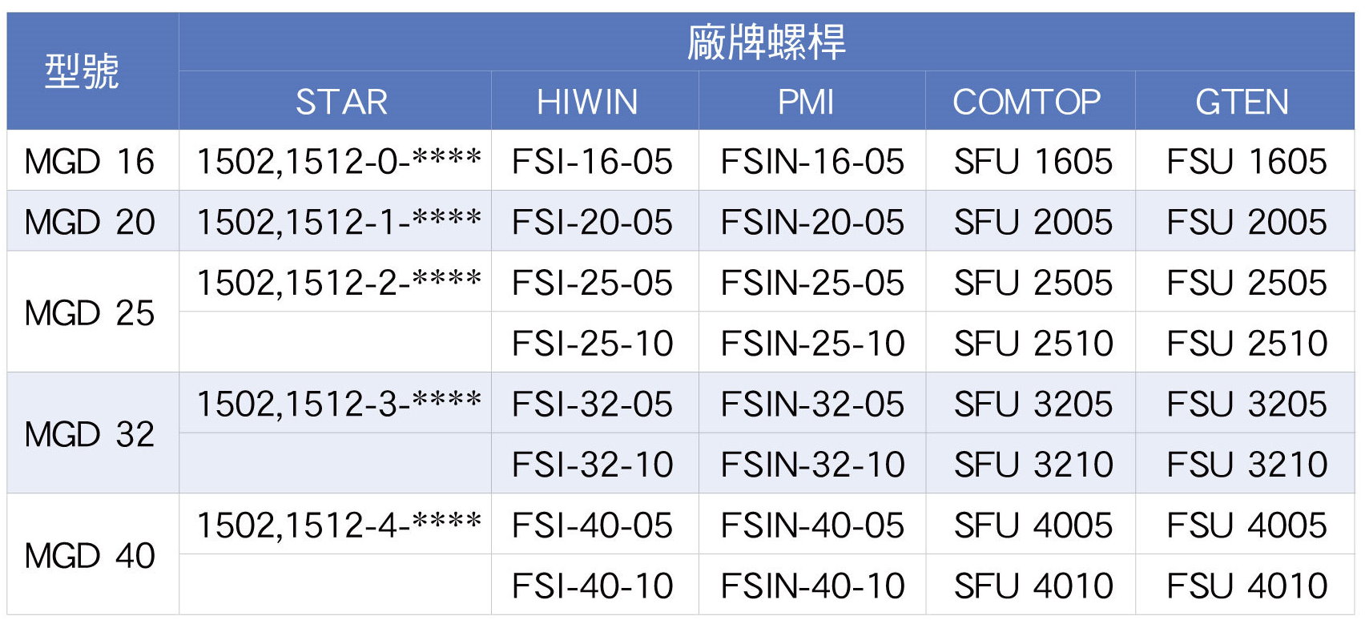Viewport: 1365px width, 620px height.
Task: Click the 廠牌螺桿 header title
Action: tap(766, 42)
